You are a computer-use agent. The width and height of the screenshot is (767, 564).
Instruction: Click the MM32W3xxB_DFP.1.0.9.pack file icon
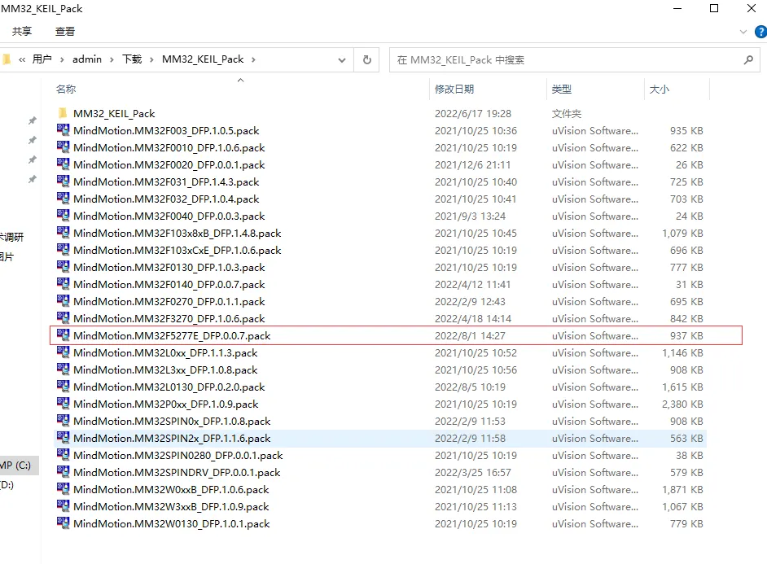click(63, 507)
